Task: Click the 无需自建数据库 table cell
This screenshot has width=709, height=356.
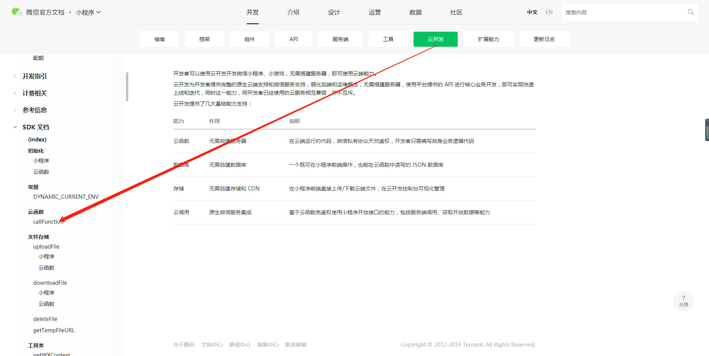Action: pos(228,165)
